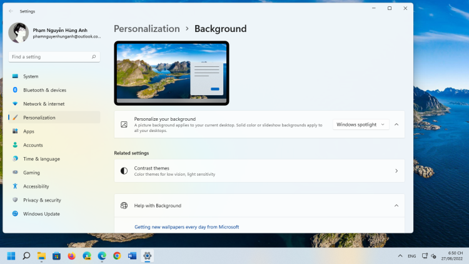The width and height of the screenshot is (469, 264).
Task: Click the desktop background preview thumbnail
Action: [171, 73]
